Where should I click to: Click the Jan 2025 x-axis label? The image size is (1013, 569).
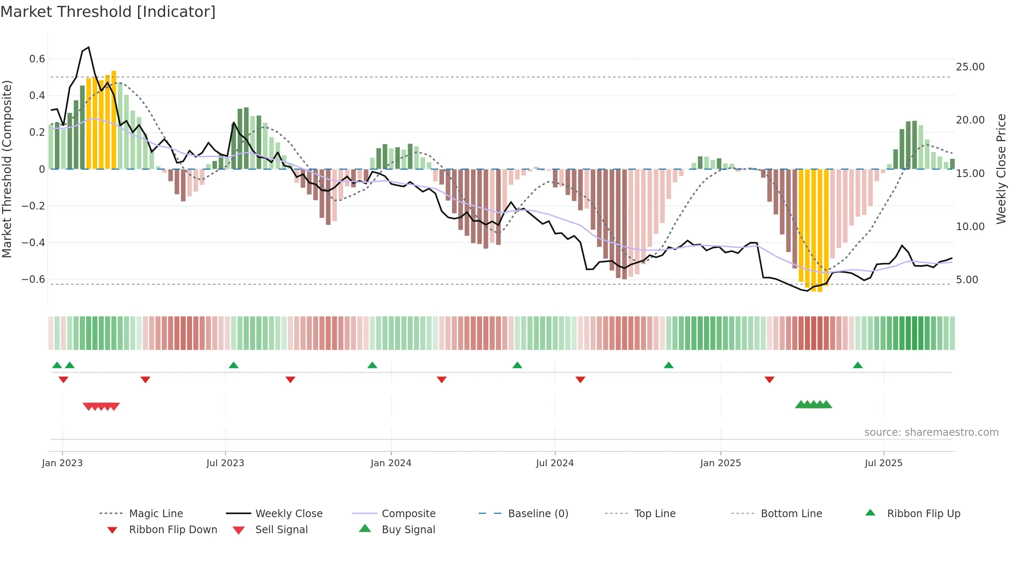[x=721, y=463]
